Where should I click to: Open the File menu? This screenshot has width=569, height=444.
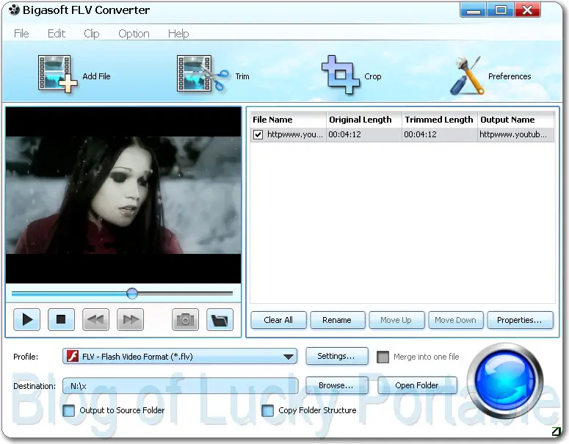[21, 33]
